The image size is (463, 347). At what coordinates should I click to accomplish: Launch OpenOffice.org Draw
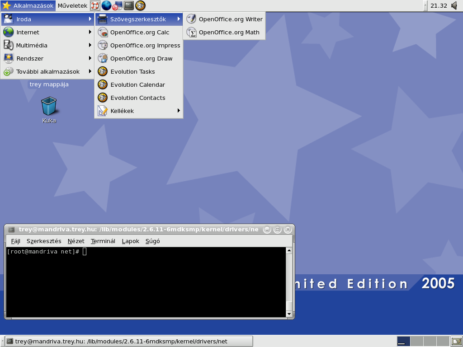tap(139, 58)
